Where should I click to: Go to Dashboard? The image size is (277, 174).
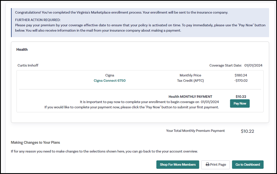248,164
